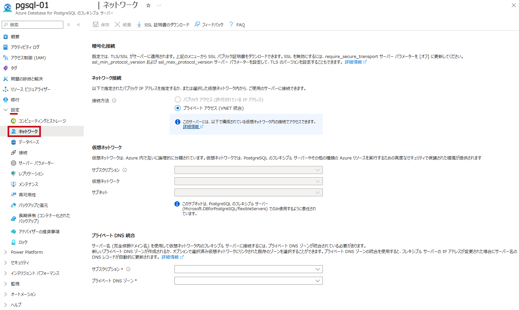Click the アクティビティ ログ icon
The height and width of the screenshot is (310, 519).
point(6,47)
